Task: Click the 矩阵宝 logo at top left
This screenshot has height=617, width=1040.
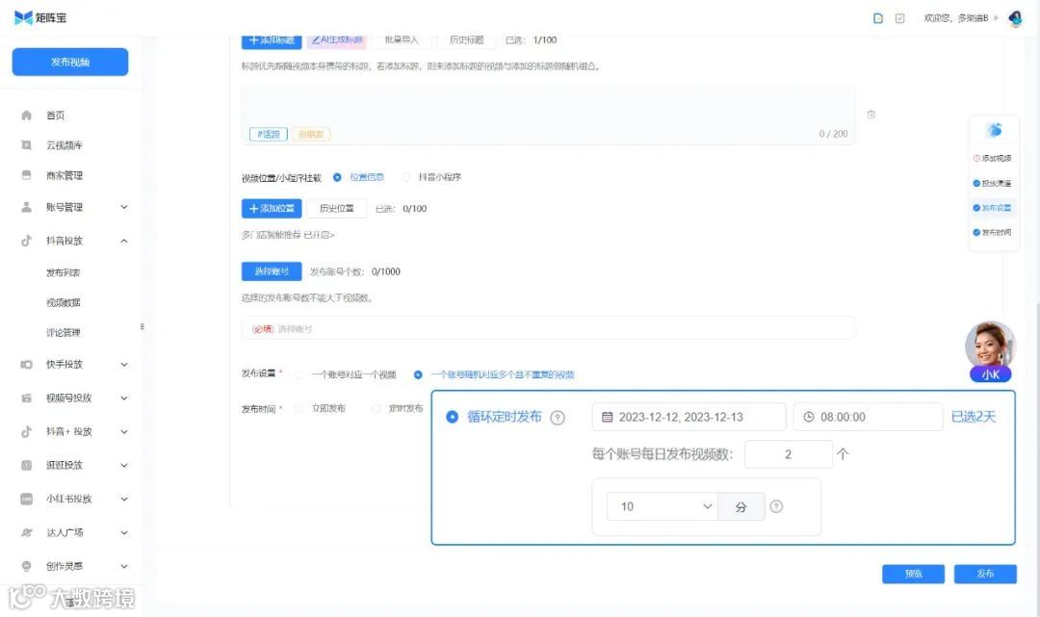Action: pos(40,17)
